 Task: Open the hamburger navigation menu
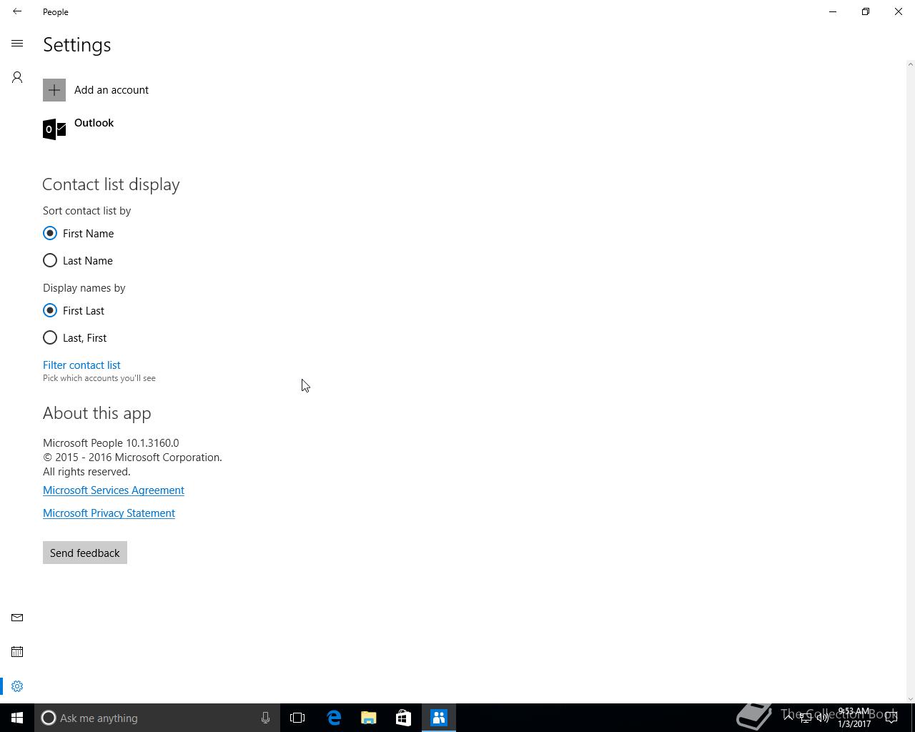point(17,44)
